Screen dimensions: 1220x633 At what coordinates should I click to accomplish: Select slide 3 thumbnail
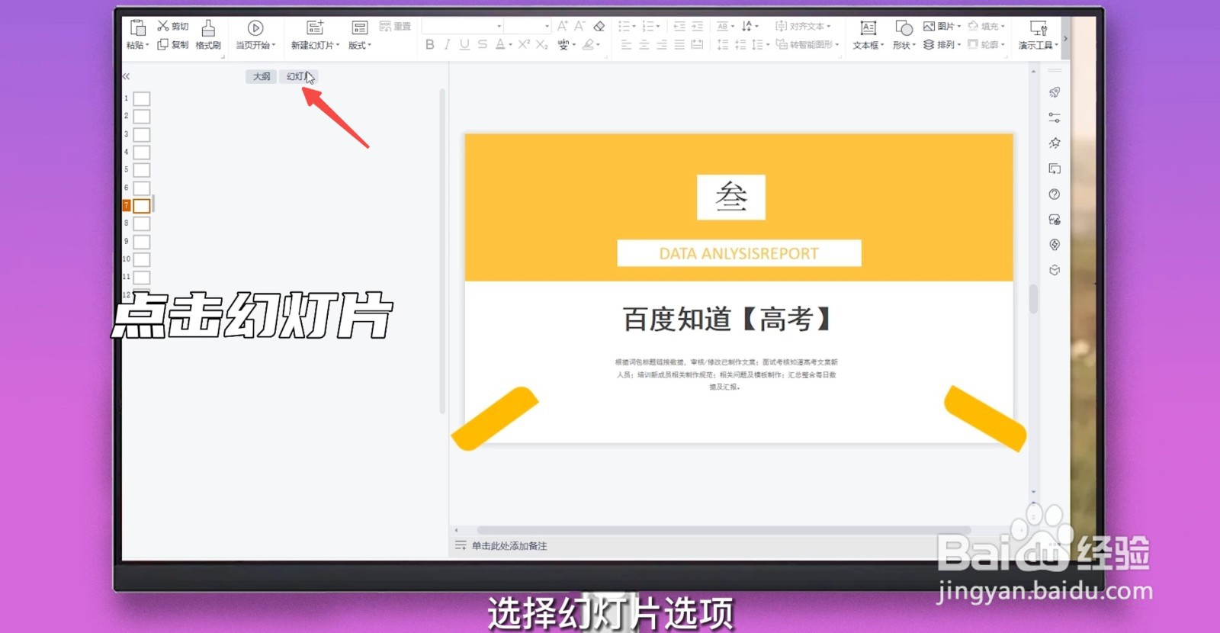click(142, 134)
